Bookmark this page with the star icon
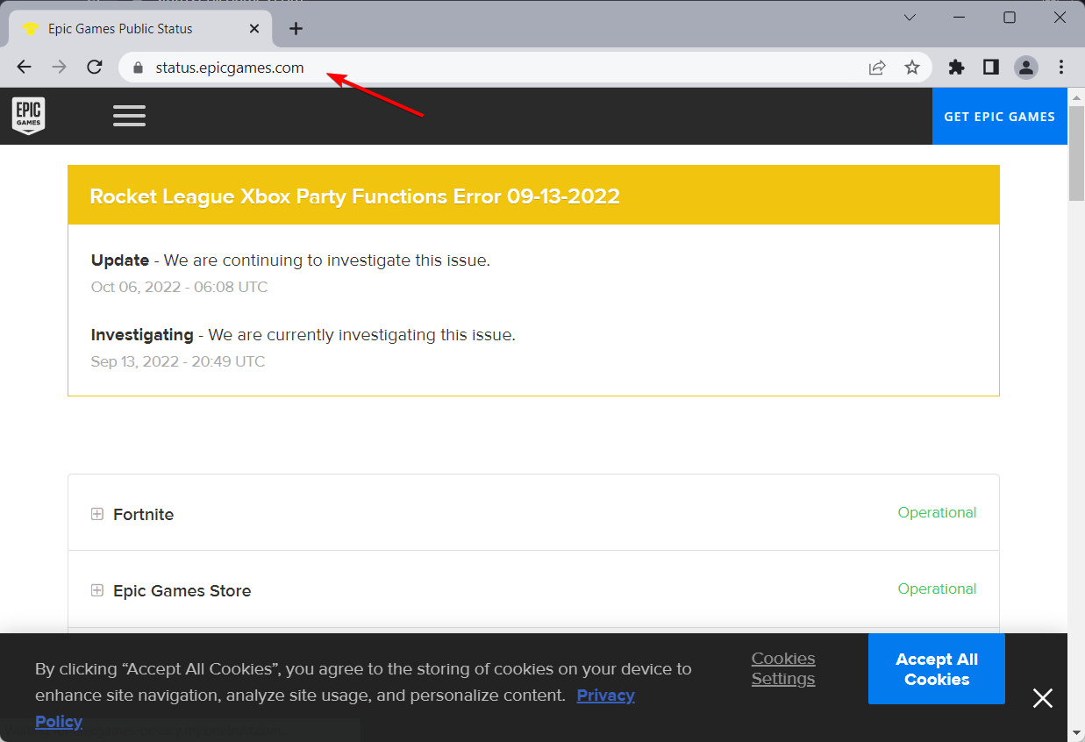 [x=912, y=68]
